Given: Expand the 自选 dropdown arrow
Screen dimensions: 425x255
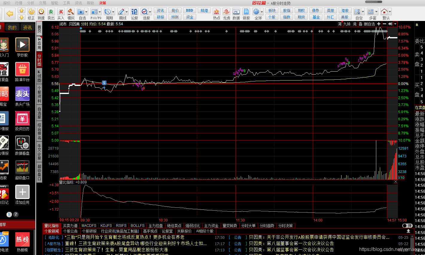Looking at the screenshot, I should pyautogui.click(x=86, y=12).
